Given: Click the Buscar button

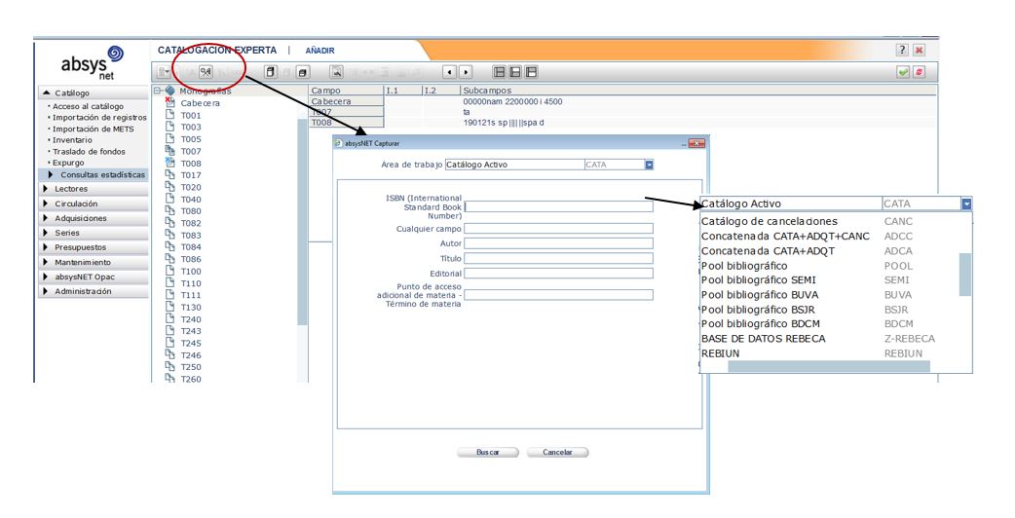Looking at the screenshot, I should (x=488, y=453).
